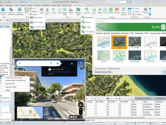Click the Define button in Data Table
The image size is (166, 125).
(x=136, y=9)
